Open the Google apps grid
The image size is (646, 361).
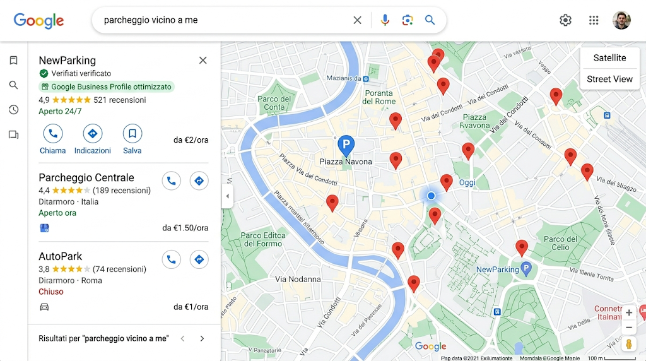coord(594,20)
